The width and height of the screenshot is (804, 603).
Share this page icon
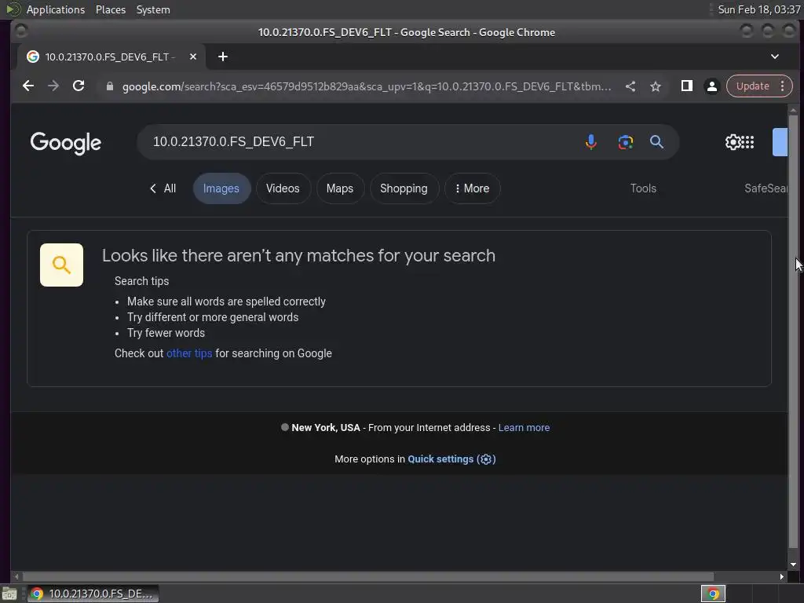click(630, 86)
